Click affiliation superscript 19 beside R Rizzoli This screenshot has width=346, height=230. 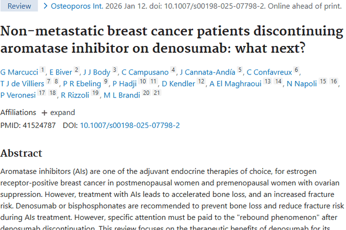click(x=95, y=93)
